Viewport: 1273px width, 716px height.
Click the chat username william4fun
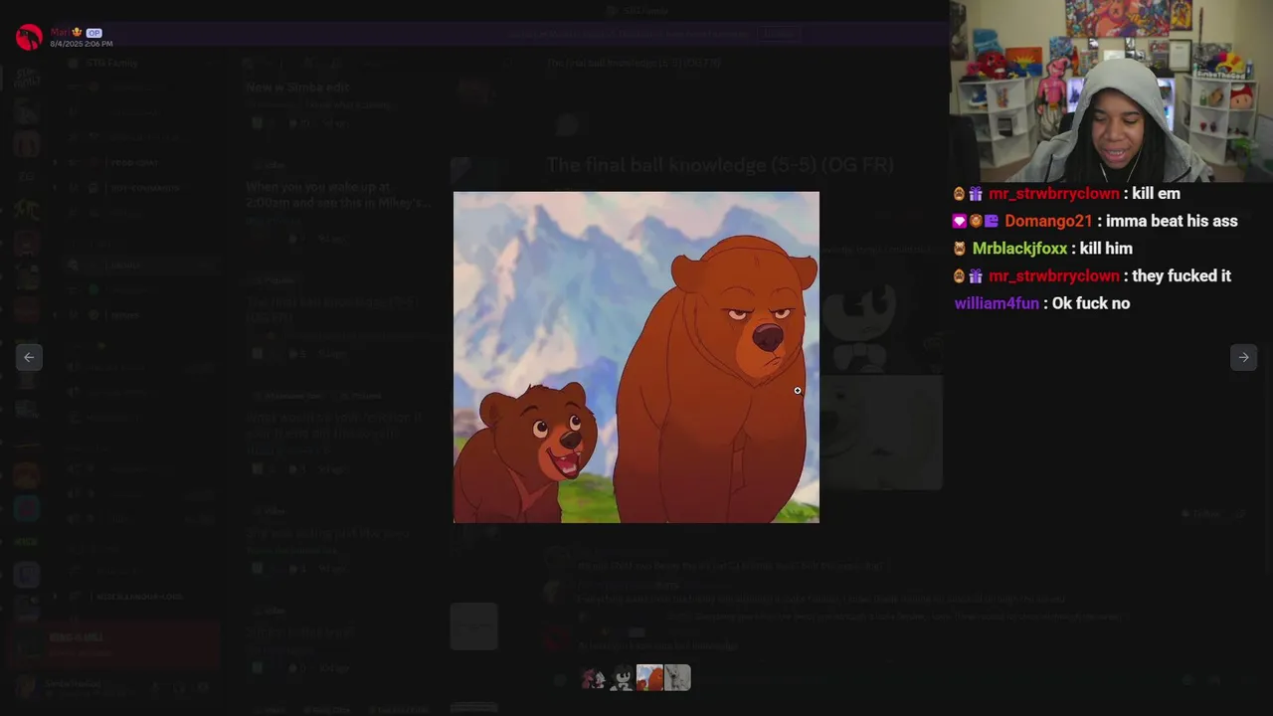(x=997, y=303)
